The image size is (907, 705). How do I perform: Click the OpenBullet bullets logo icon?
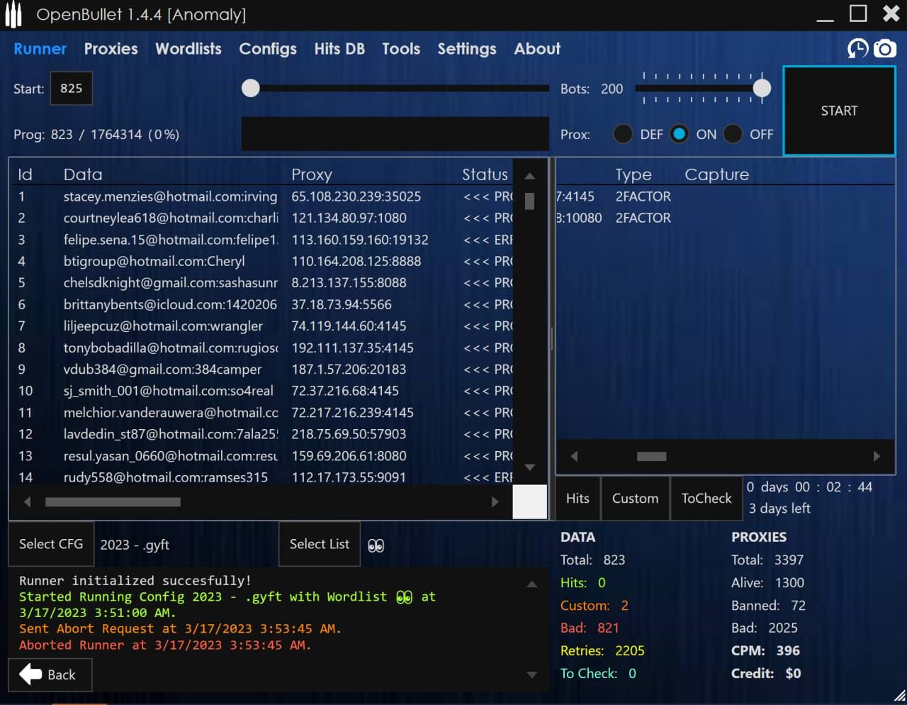(13, 16)
